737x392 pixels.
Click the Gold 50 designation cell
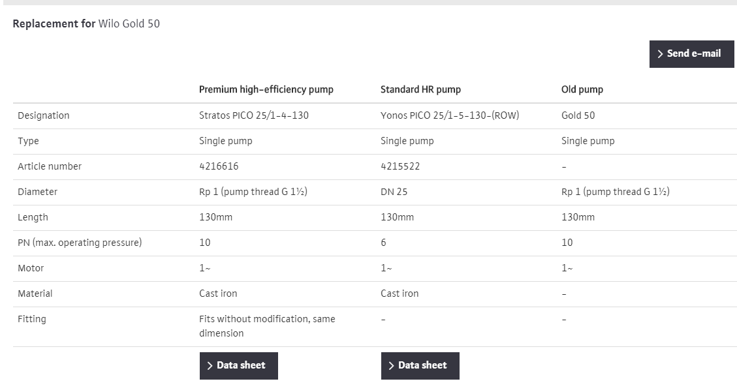click(578, 115)
